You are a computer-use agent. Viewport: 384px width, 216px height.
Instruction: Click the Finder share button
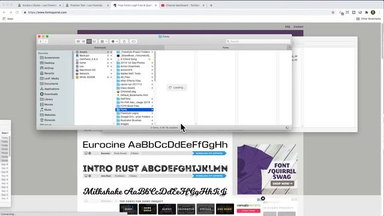tap(124, 41)
